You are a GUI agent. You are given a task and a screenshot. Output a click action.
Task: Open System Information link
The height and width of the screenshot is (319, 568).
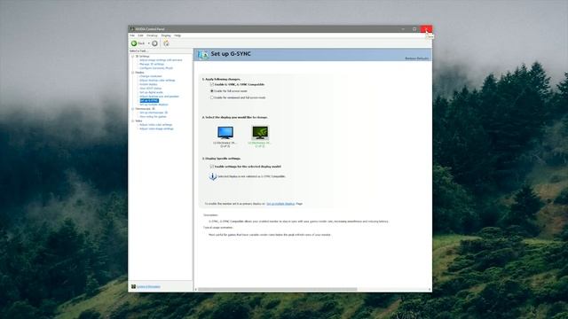(x=148, y=286)
